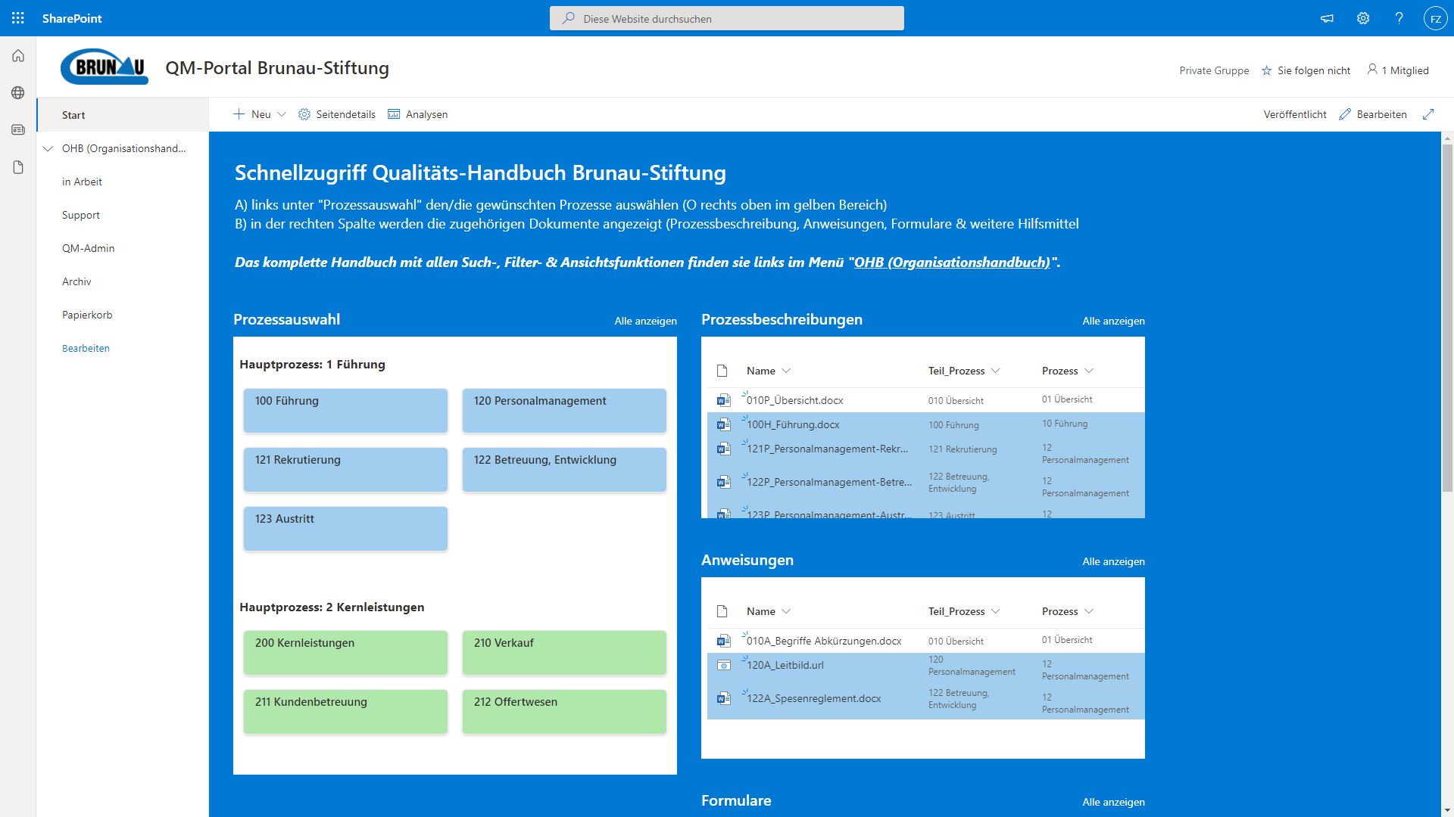Screen dimensions: 1454x817
Task: Click Alle anzeigen for Prozessbeschreibungen
Action: pyautogui.click(x=1113, y=321)
